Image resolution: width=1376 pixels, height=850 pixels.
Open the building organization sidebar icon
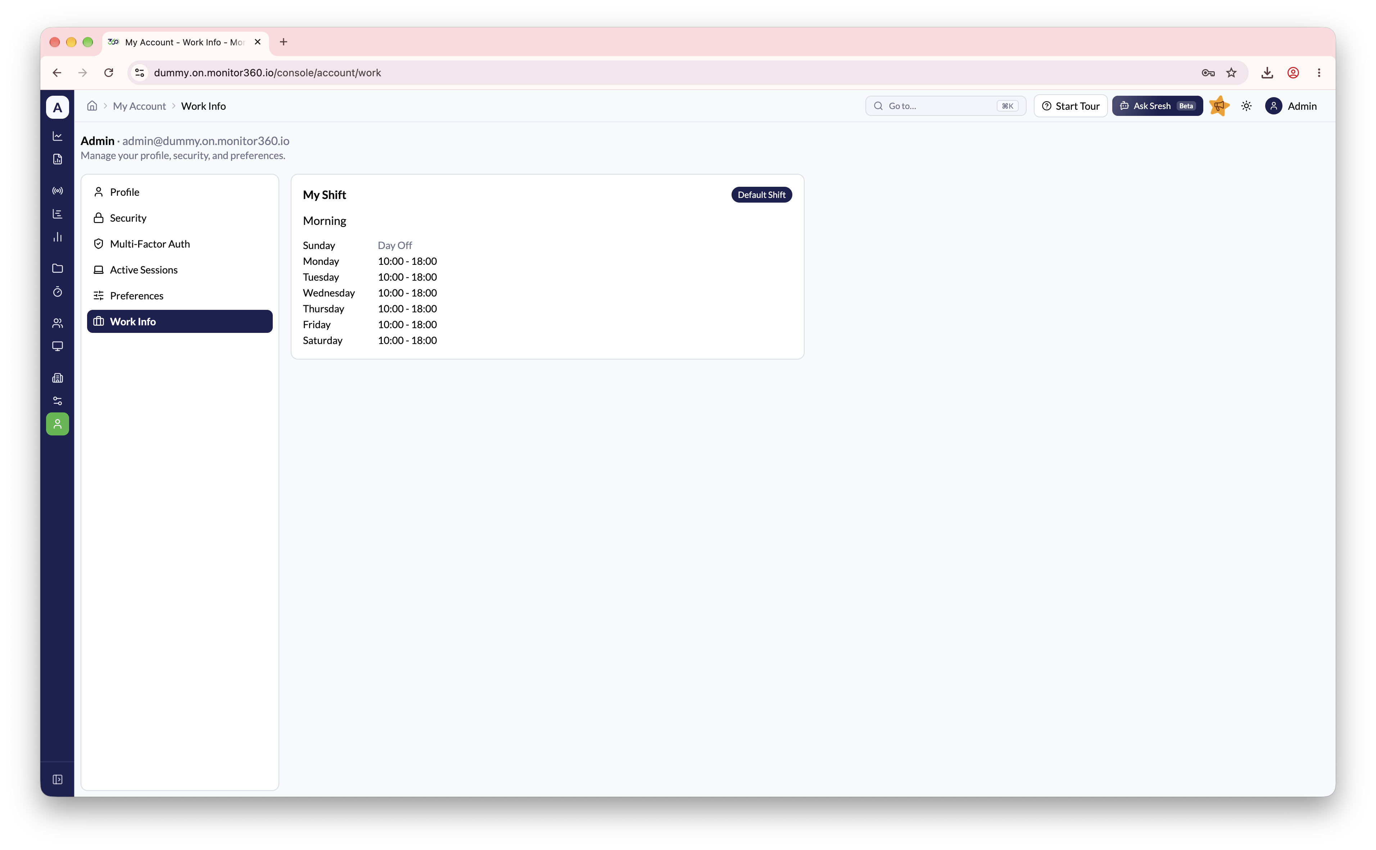[57, 377]
